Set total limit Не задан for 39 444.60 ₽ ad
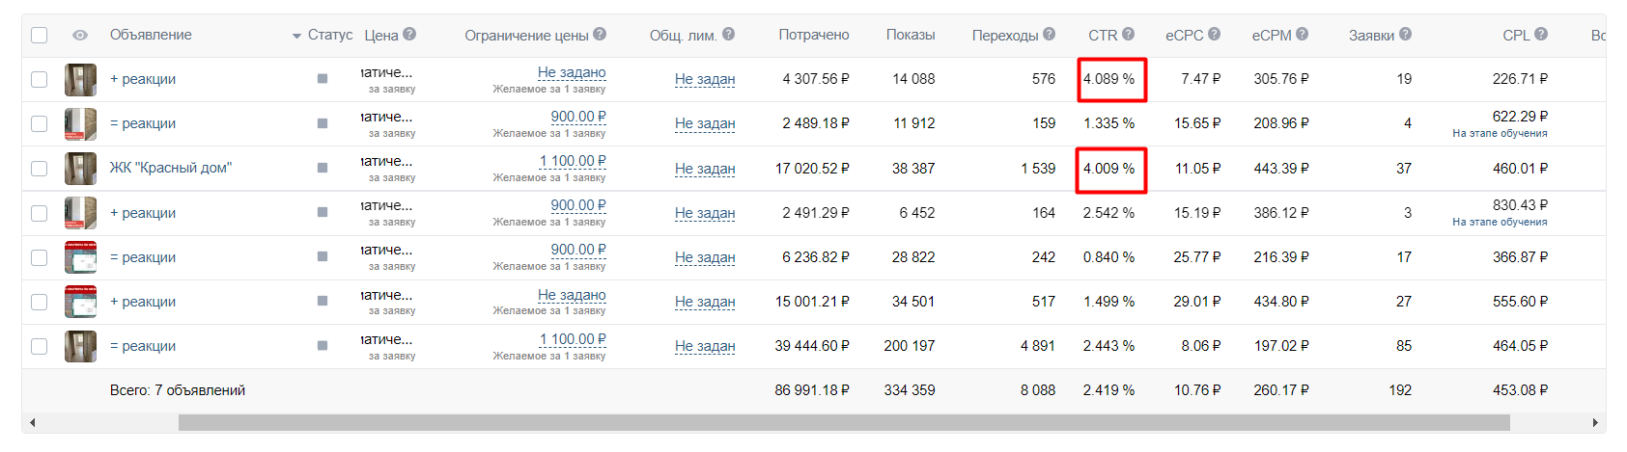The height and width of the screenshot is (452, 1627). pos(705,346)
